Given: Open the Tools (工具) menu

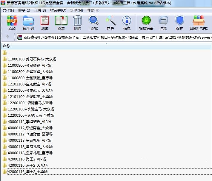Looking at the screenshot, I should 40,10.
